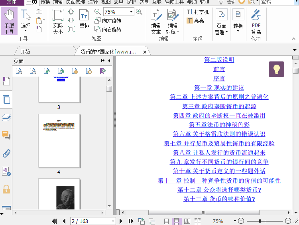
Task: Open the Attachments paperclip sidebar panel
Action: 6,153
